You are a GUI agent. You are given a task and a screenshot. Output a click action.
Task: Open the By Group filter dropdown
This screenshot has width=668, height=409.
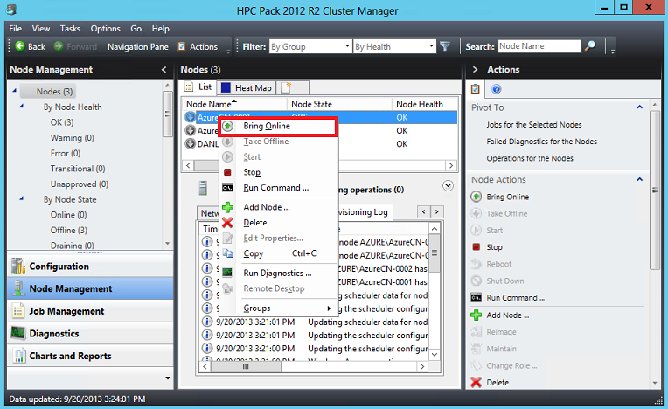click(347, 46)
